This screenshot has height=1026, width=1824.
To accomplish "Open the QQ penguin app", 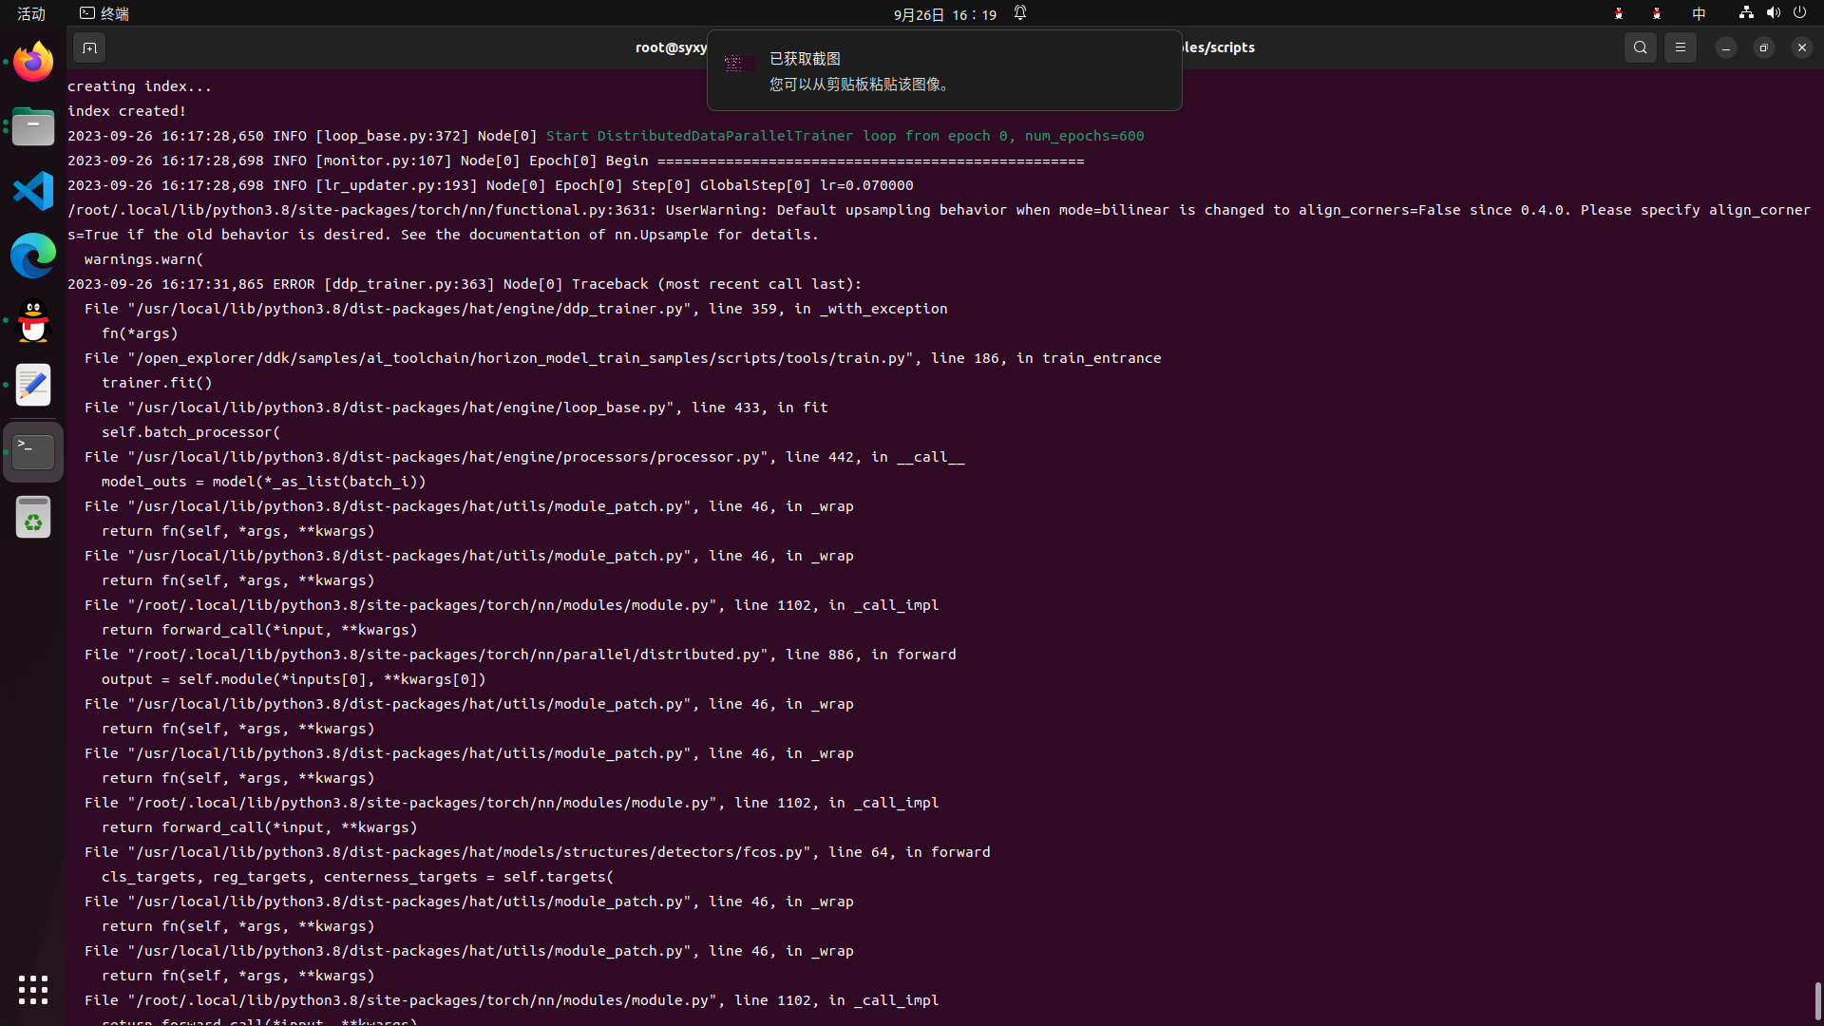I will (x=33, y=321).
